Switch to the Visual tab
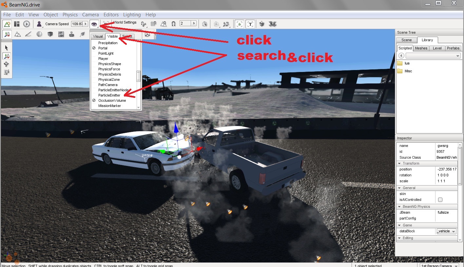The width and height of the screenshot is (464, 267). [x=98, y=36]
